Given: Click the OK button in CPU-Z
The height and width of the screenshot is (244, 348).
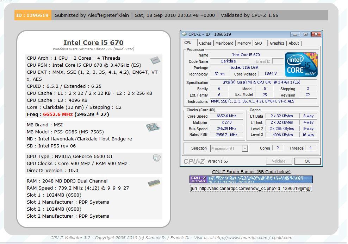Looking at the screenshot, I should 307,161.
